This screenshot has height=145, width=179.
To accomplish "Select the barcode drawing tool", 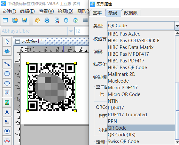I will (7, 131).
